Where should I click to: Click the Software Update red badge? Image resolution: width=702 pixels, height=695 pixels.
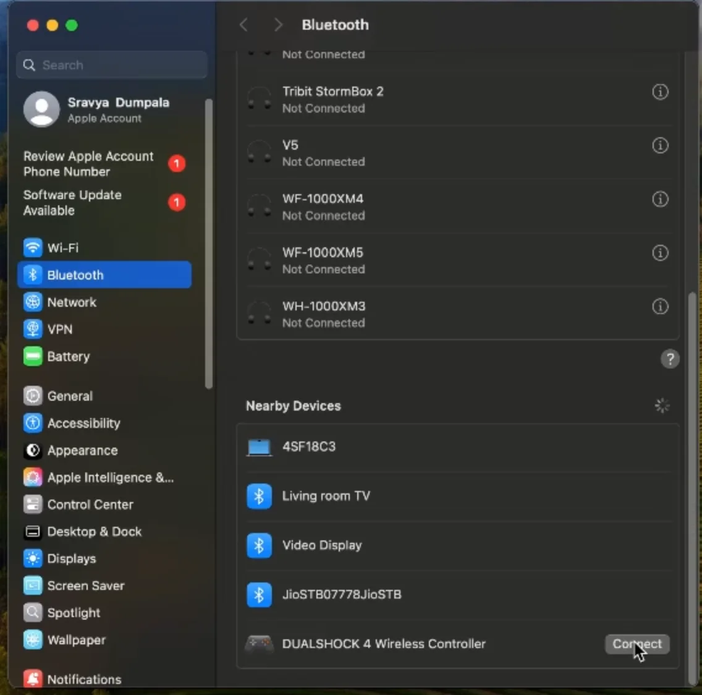[177, 203]
